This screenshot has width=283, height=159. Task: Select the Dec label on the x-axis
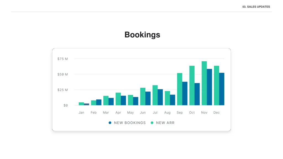point(216,113)
